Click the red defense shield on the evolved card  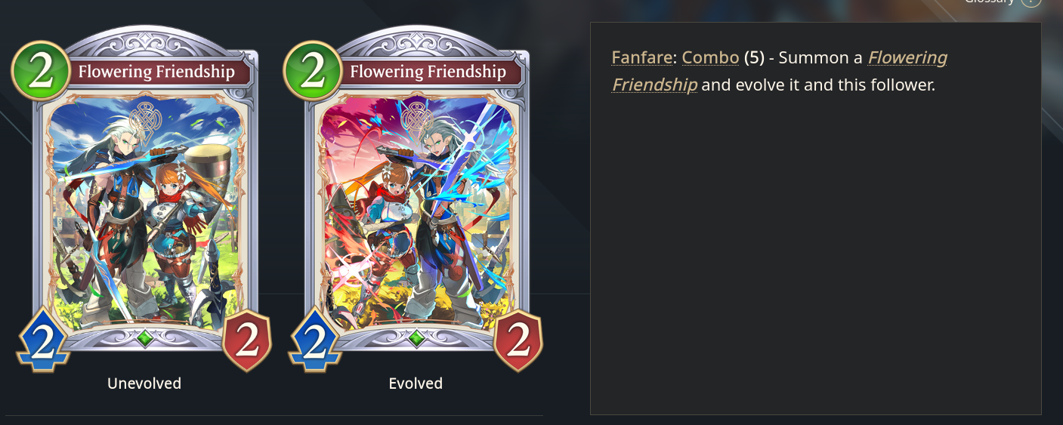(x=518, y=340)
